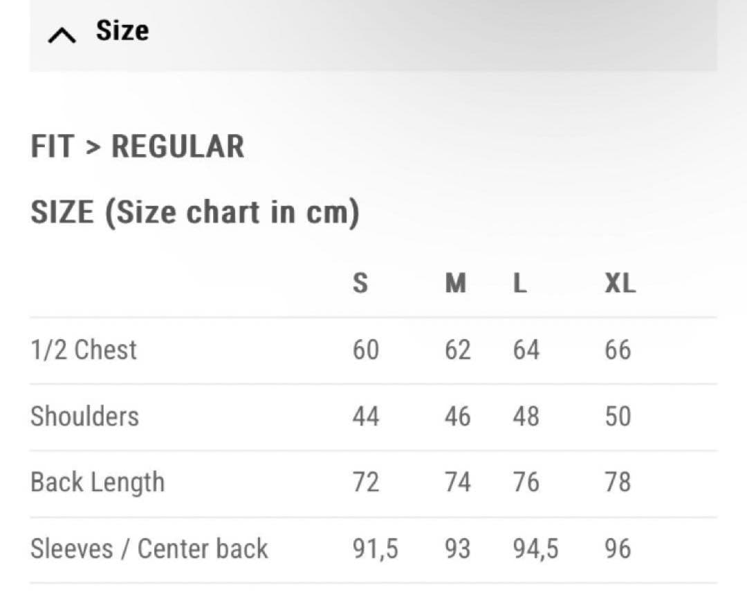The width and height of the screenshot is (747, 610).
Task: Select the 'Size chart in cm' heading
Action: click(x=194, y=212)
